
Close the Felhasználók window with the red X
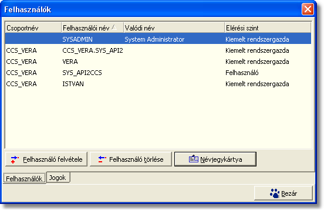[x=308, y=9]
